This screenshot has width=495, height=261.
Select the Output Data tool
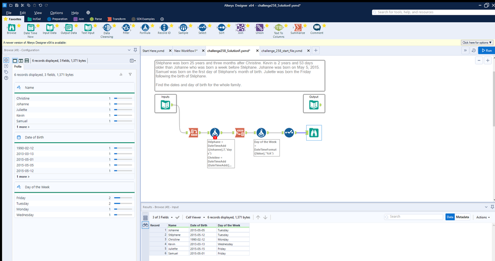tap(68, 29)
